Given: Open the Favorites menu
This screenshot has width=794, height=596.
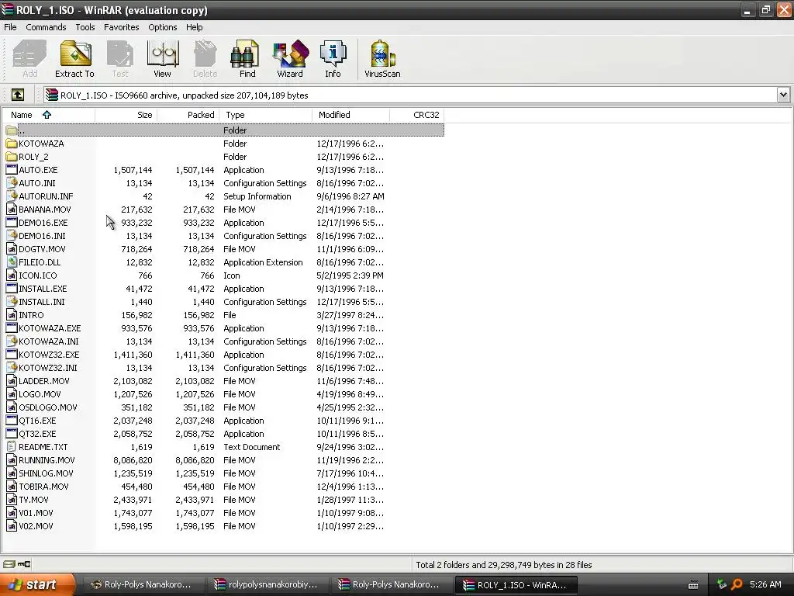Looking at the screenshot, I should tap(122, 27).
